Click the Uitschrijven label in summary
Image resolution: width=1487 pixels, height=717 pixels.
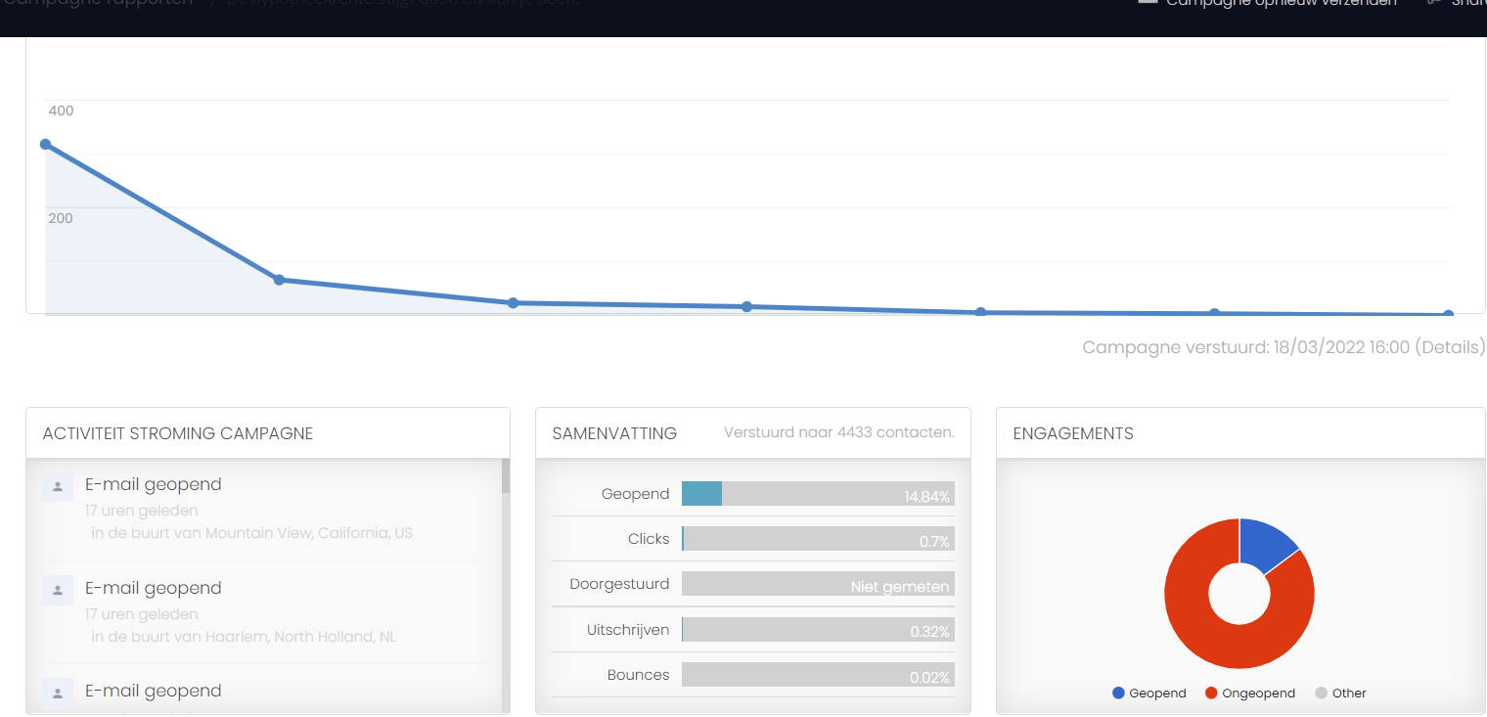tap(628, 630)
